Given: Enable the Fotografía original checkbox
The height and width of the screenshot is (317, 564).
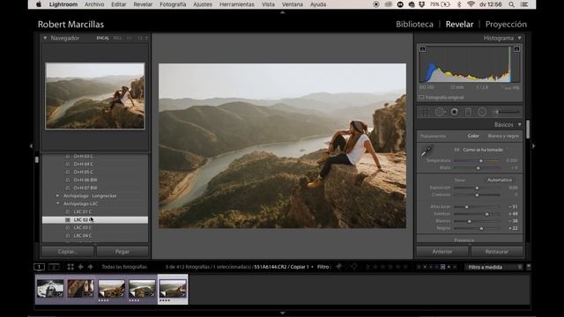Looking at the screenshot, I should coord(421,97).
